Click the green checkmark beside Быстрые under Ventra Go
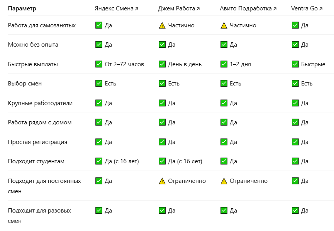Image resolution: width=334 pixels, height=231 pixels. click(295, 64)
